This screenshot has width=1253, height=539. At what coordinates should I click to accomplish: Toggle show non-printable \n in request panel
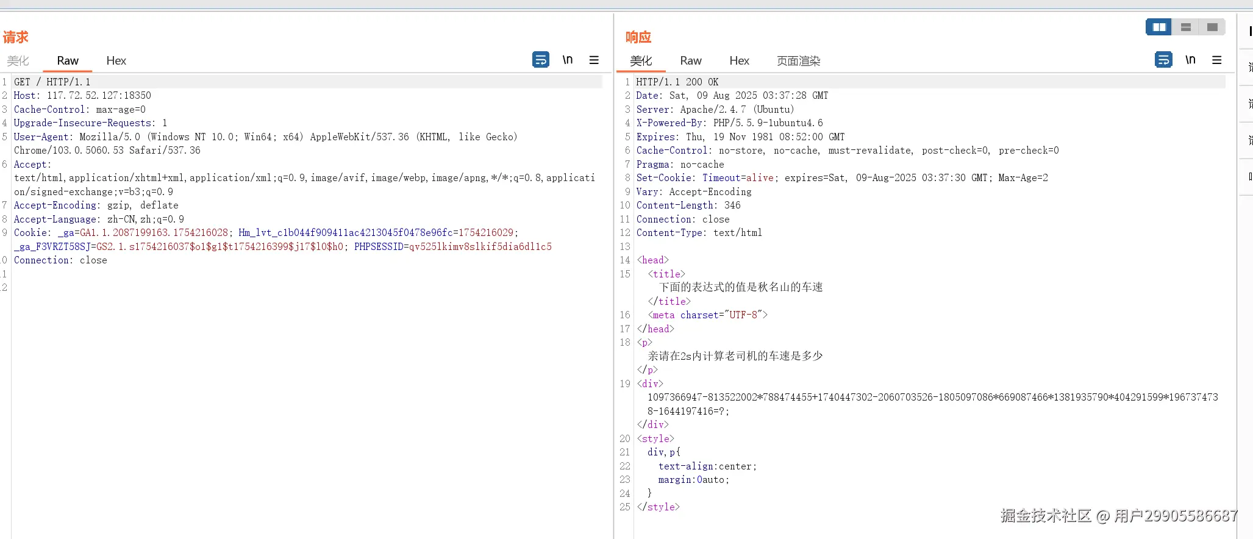click(568, 59)
